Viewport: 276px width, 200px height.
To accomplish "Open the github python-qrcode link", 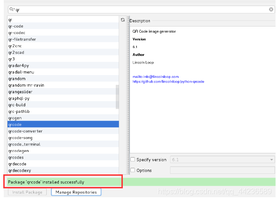I will point(168,82).
